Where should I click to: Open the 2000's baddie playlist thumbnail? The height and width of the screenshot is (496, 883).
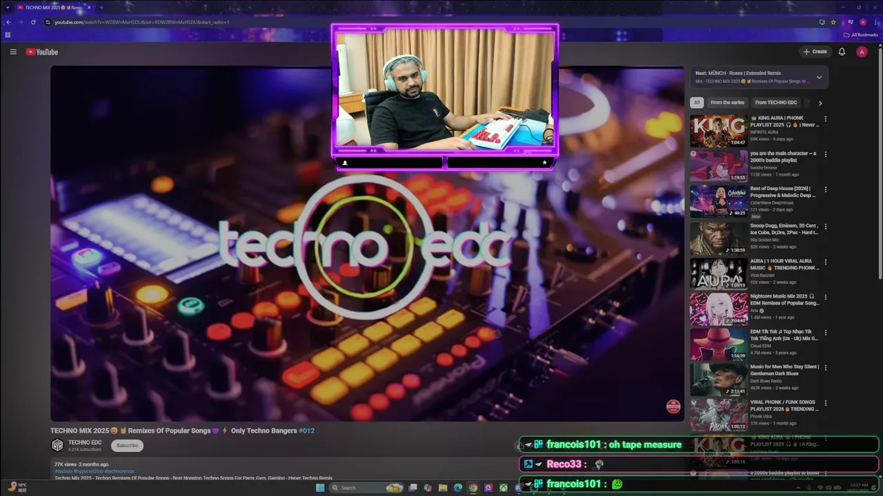coord(719,166)
